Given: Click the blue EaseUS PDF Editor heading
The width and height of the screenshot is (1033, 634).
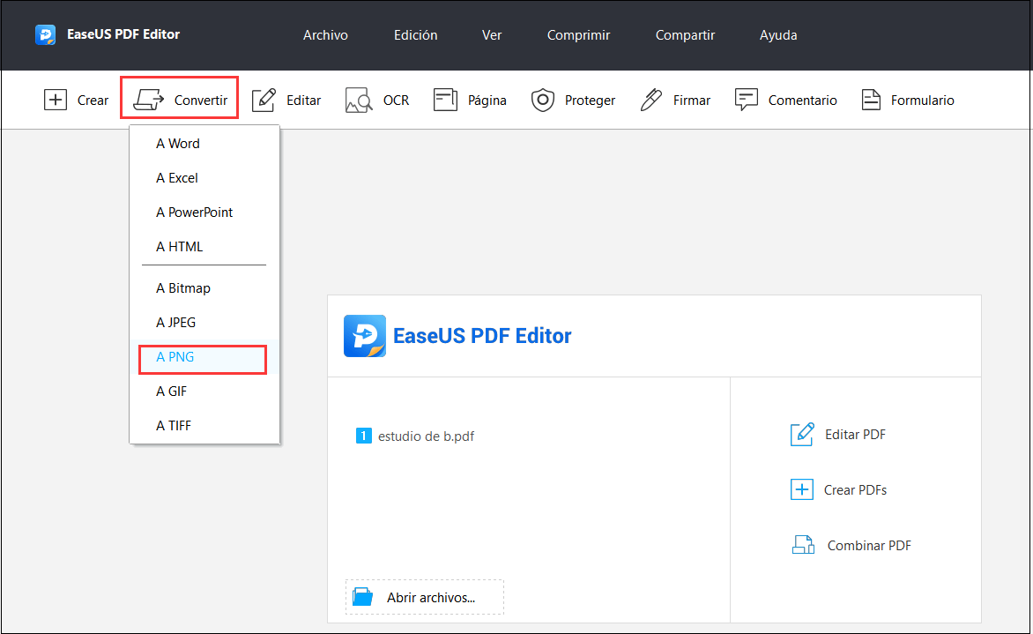Looking at the screenshot, I should pos(482,336).
